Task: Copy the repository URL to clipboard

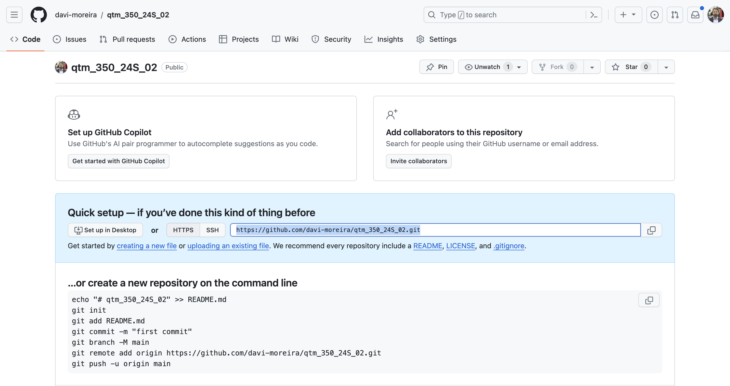Action: coord(651,230)
